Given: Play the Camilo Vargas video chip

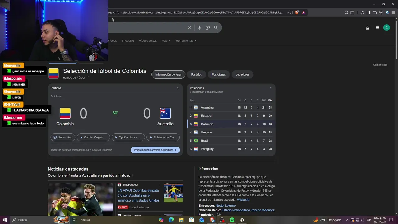Looking at the screenshot, I should [x=93, y=137].
